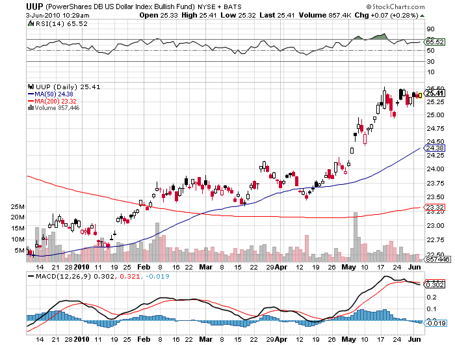Viewport: 455px width, 345px height.
Task: Click the -0.019 histogram value tag
Action: [x=435, y=323]
